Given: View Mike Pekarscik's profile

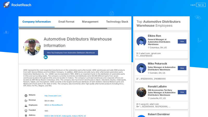Looking at the screenshot, I should 182,68.
